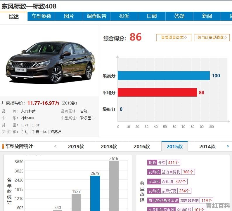Go to the 调查报告 tab
Viewport: 232px width, 211px height.
click(x=96, y=16)
